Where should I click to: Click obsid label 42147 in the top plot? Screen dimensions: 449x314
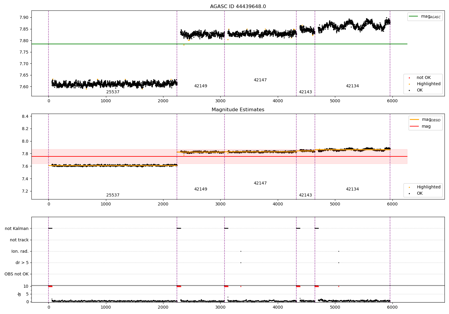260,80
